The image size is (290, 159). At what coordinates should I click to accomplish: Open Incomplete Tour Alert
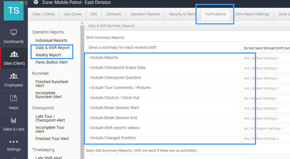tap(50, 129)
